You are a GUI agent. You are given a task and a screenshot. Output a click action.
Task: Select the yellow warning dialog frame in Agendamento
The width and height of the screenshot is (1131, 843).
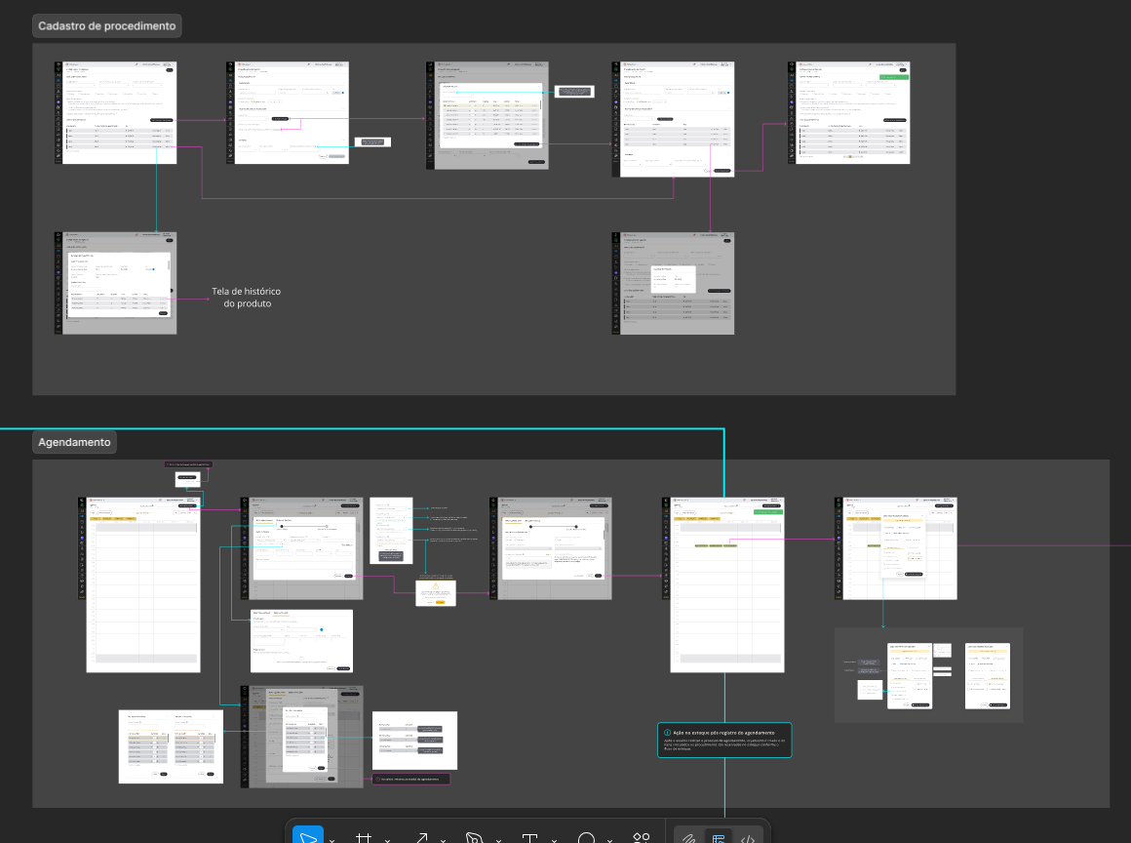point(436,592)
